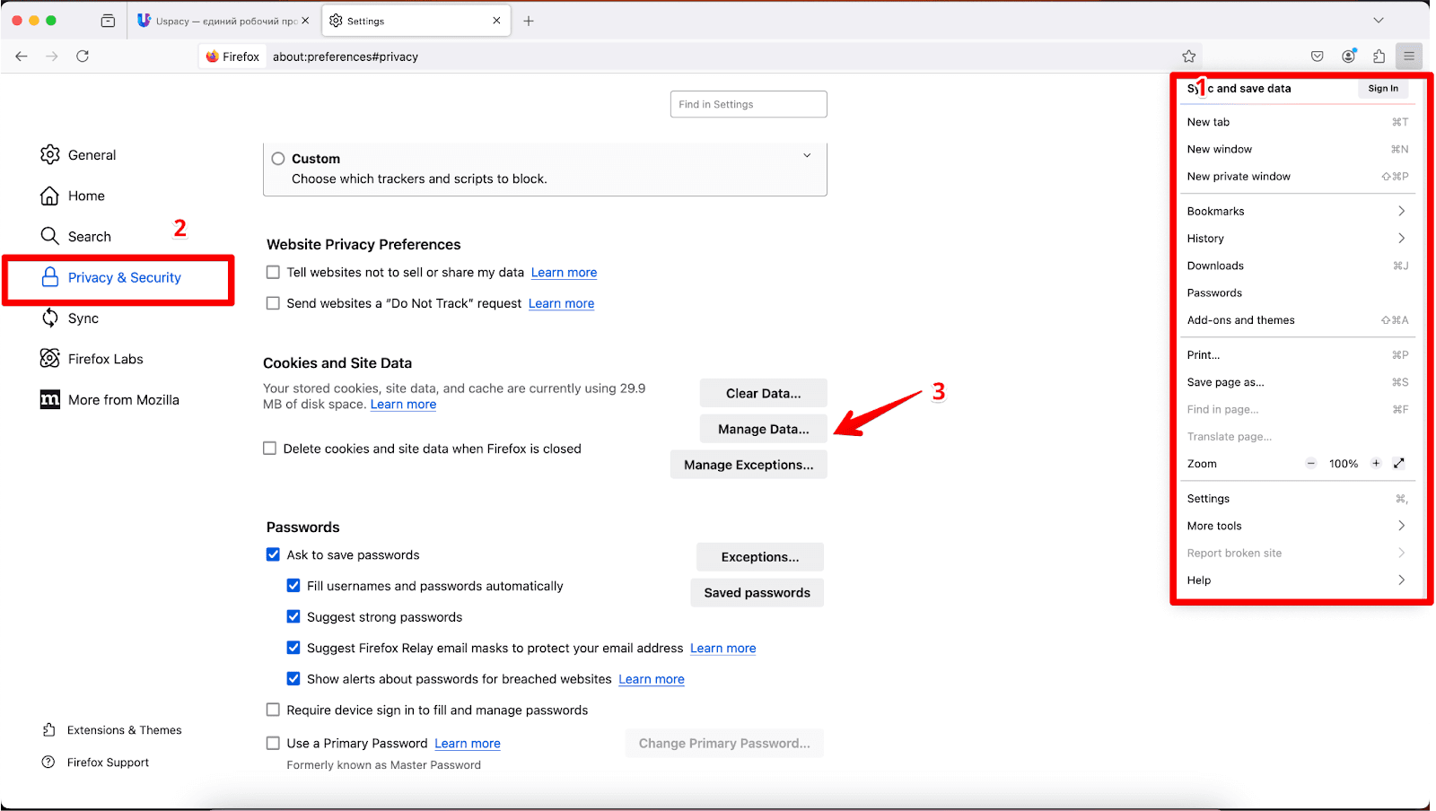Uncheck Ask to save passwords
The image size is (1436, 811).
tap(274, 554)
